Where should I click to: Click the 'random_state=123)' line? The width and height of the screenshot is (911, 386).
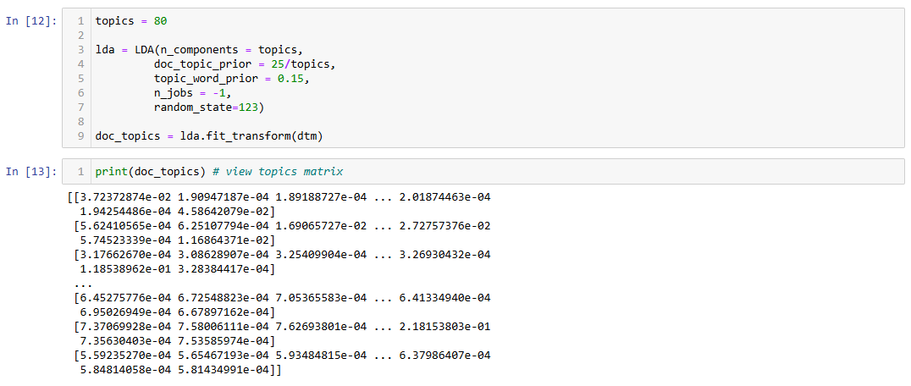click(x=209, y=107)
